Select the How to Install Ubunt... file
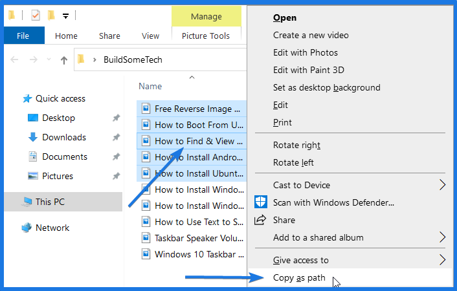 coord(192,173)
